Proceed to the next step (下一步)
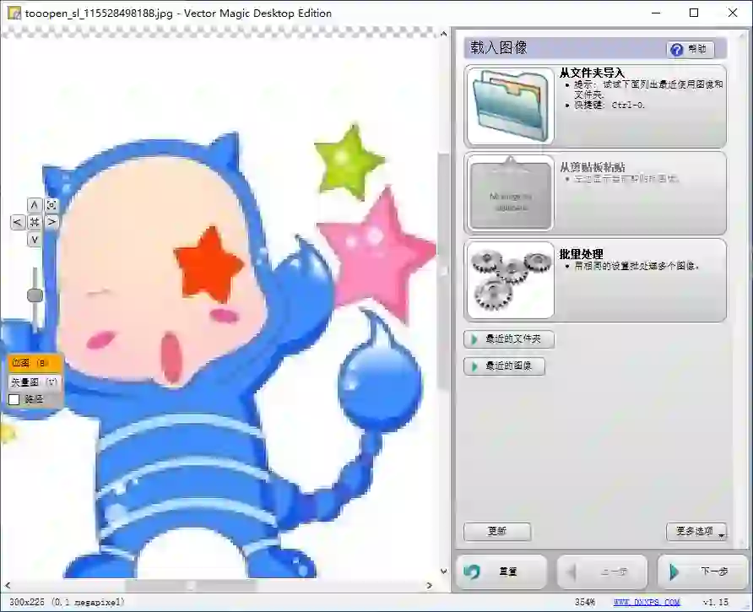 pos(702,571)
